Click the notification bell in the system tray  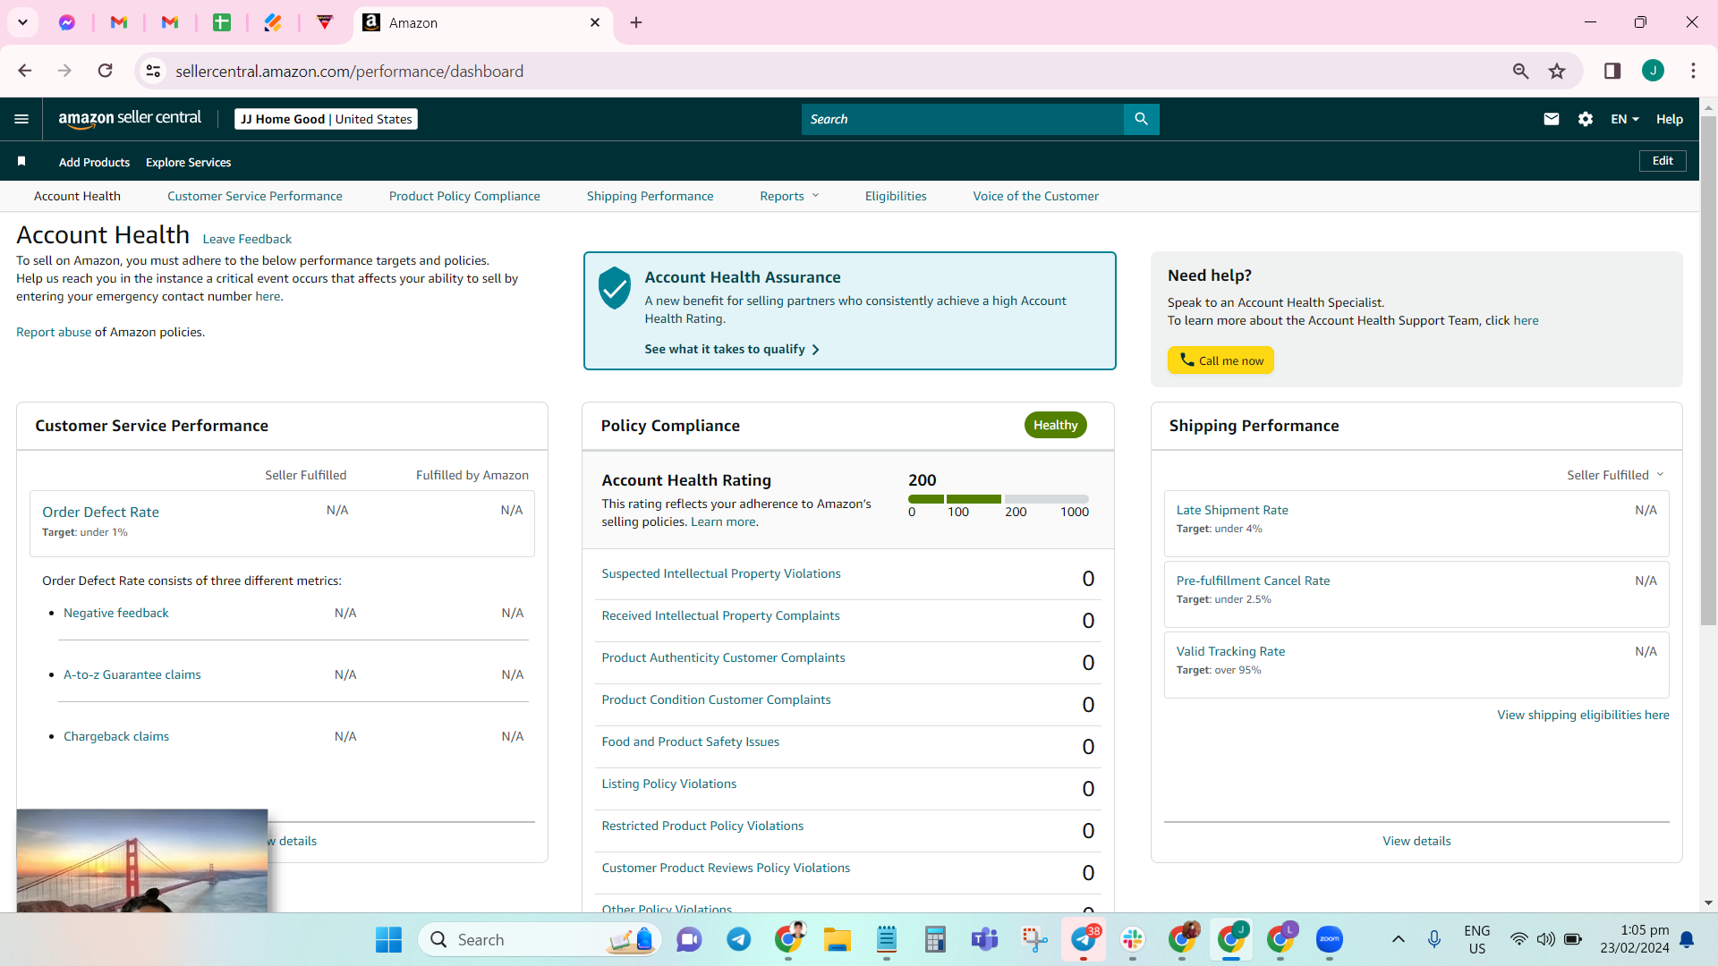(1687, 939)
